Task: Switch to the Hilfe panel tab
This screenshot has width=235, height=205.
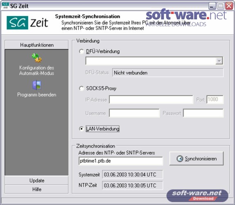Action: pyautogui.click(x=36, y=189)
